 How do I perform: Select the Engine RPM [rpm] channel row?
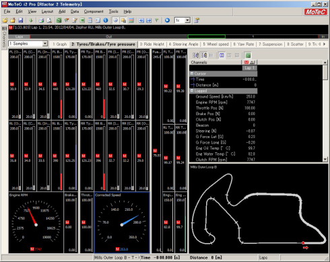click(224, 102)
